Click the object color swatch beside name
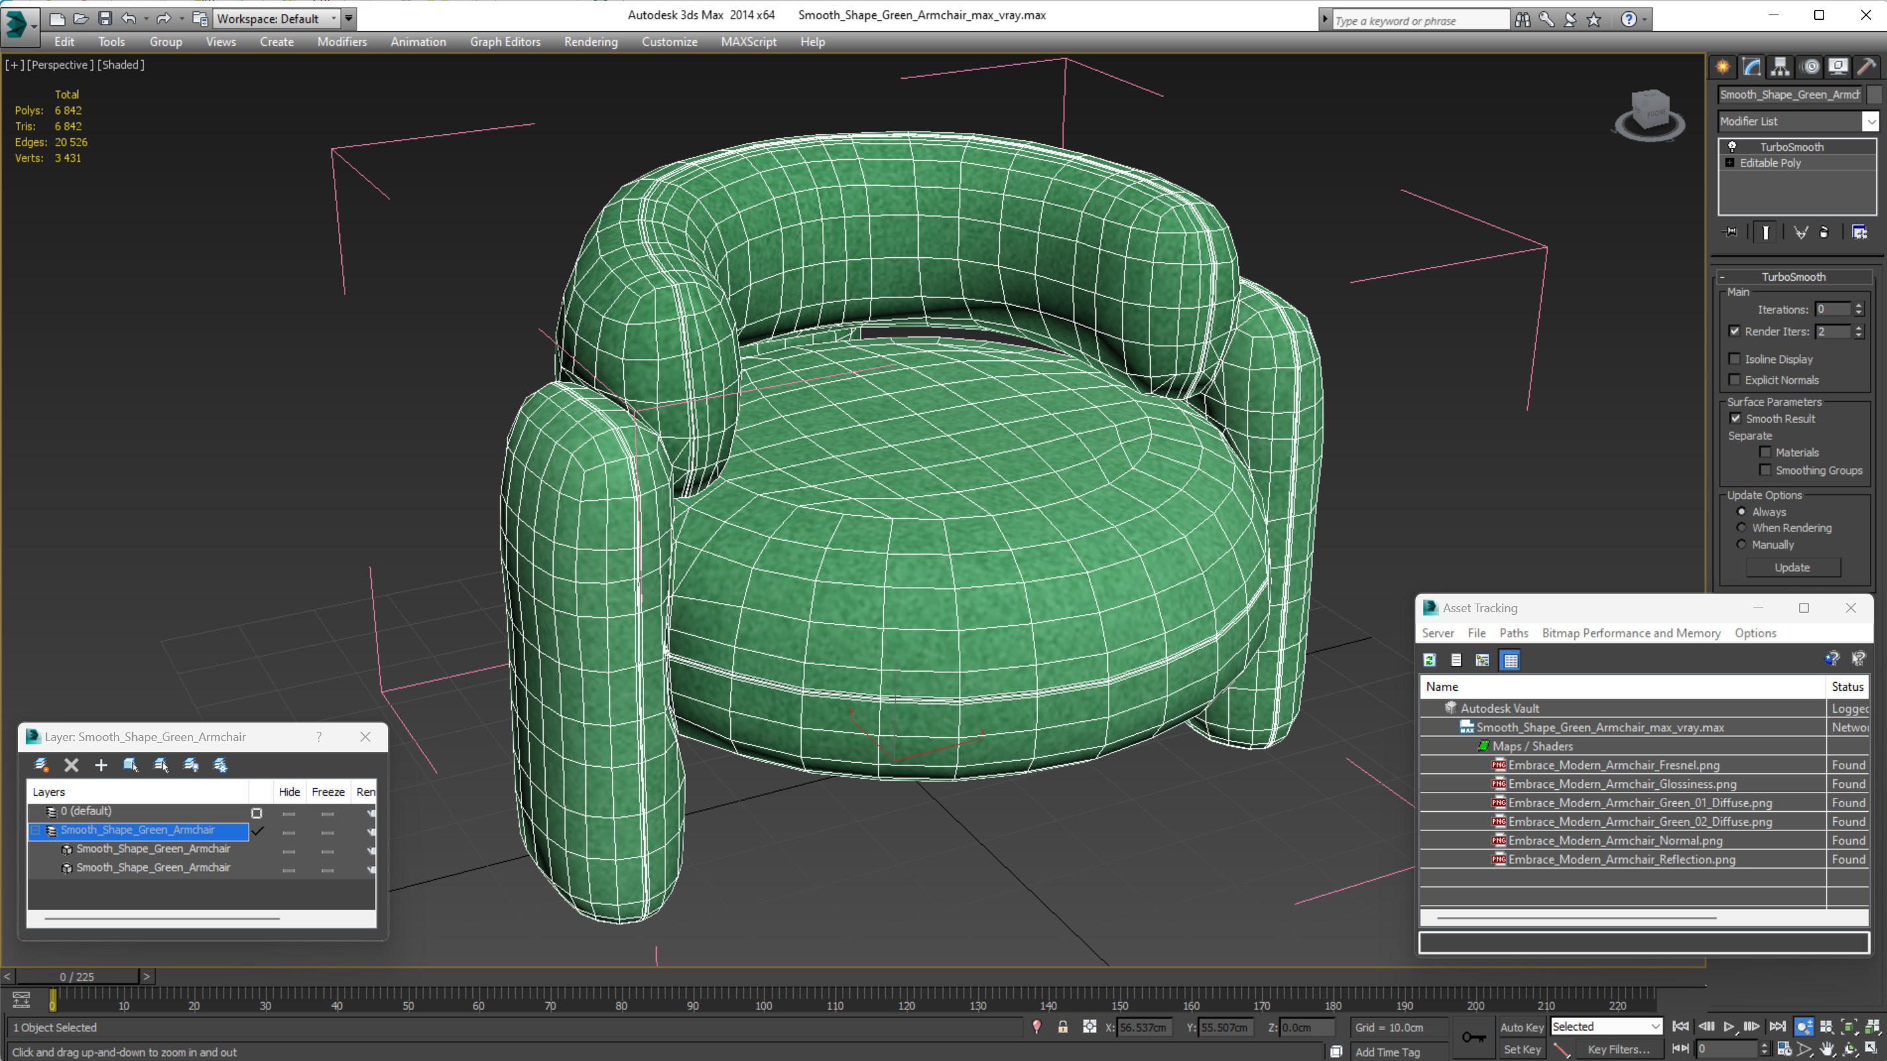Screen dimensions: 1887x1061 tap(1874, 94)
